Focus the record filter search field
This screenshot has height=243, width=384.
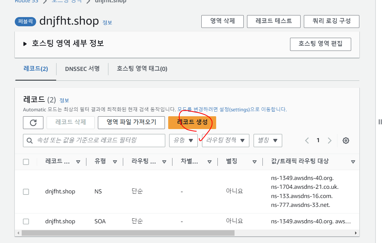[94, 141]
